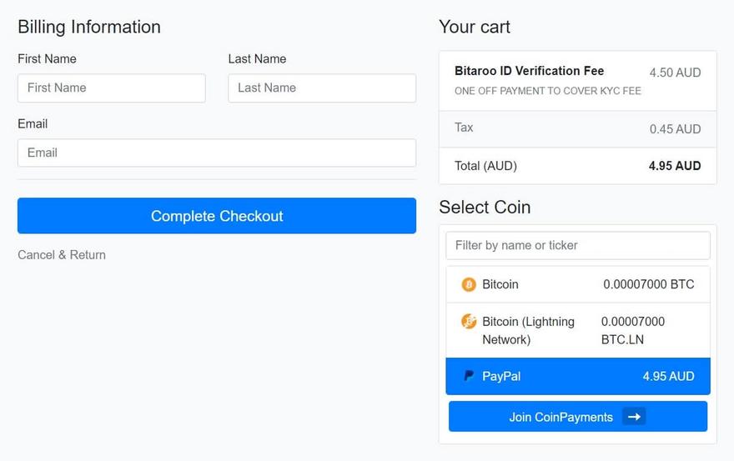The width and height of the screenshot is (734, 461).
Task: Click the Cancel & Return link
Action: 62,255
